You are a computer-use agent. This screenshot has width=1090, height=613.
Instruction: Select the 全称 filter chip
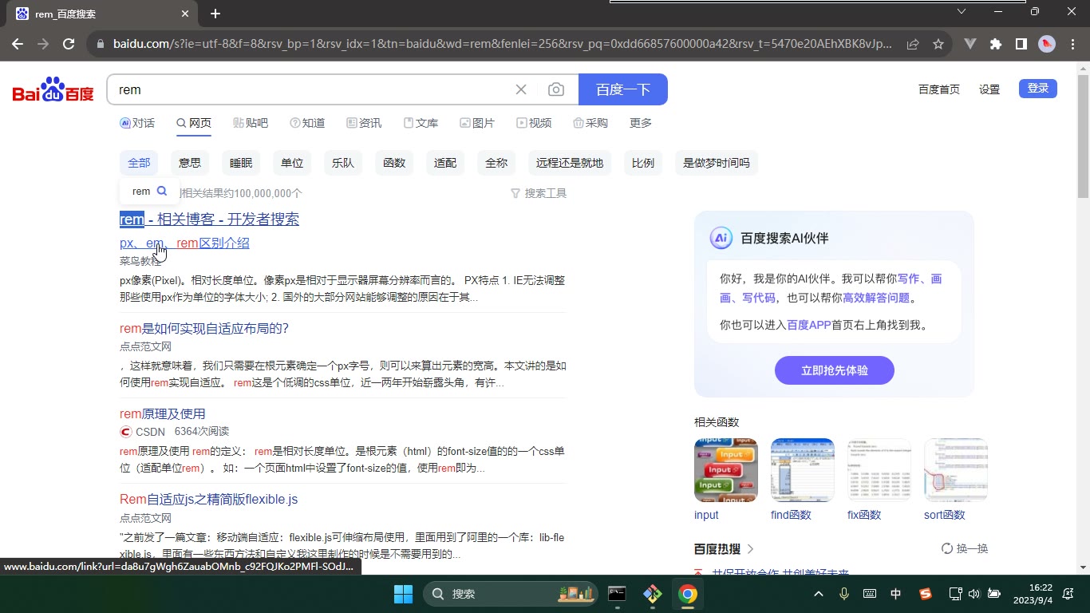(496, 163)
